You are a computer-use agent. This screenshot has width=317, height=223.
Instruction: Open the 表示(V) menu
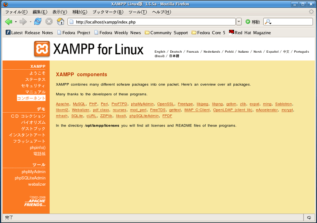(60, 12)
